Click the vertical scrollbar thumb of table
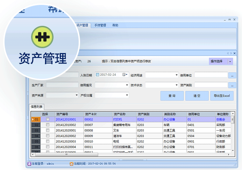The width and height of the screenshot is (242, 170). point(233,120)
